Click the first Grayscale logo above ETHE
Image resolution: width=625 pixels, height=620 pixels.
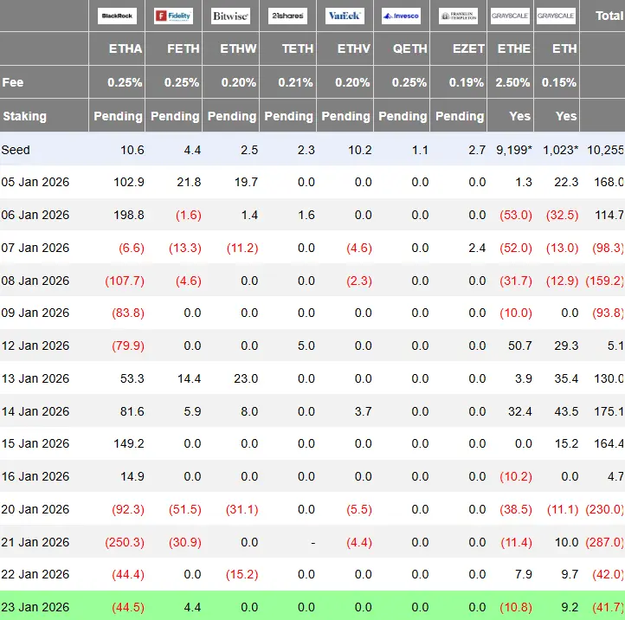511,16
